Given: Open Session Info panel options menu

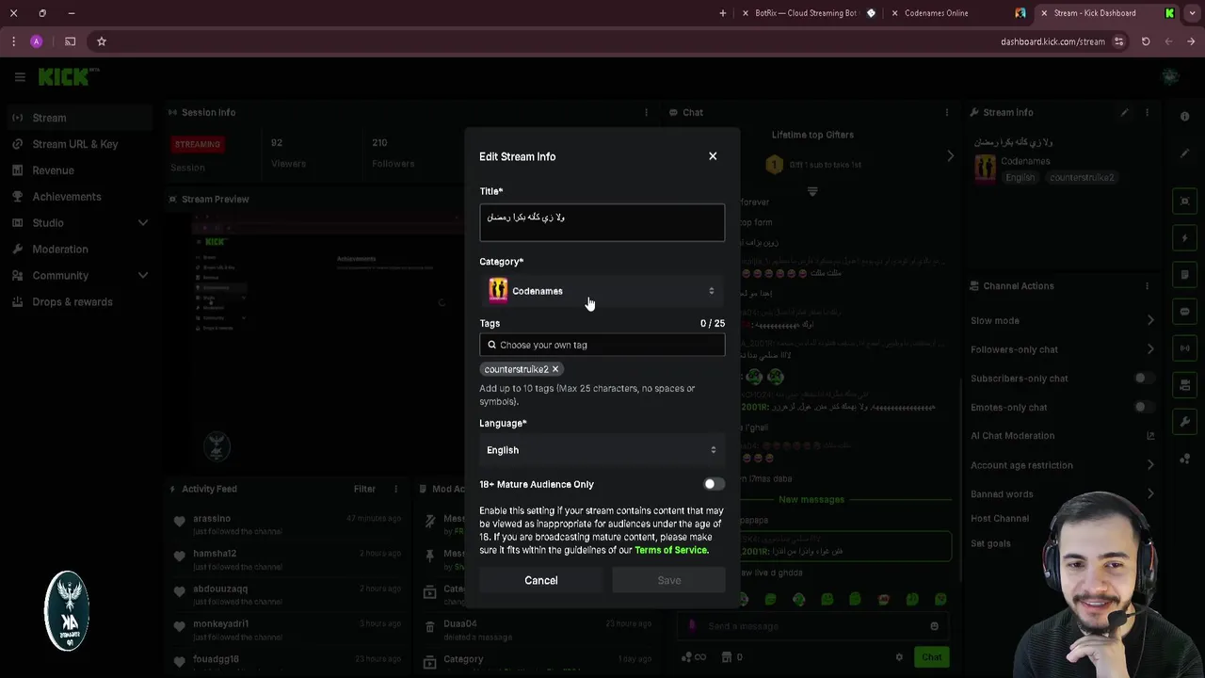Looking at the screenshot, I should coord(646,112).
